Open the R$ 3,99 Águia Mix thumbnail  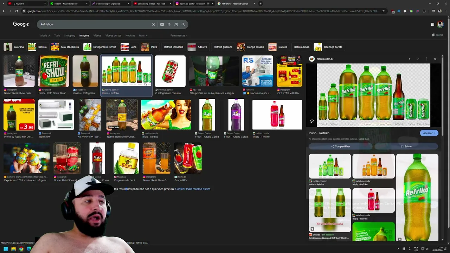[x=19, y=115]
